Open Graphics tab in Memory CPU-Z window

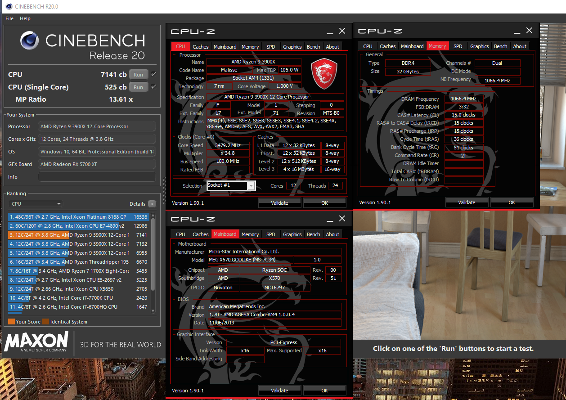480,46
